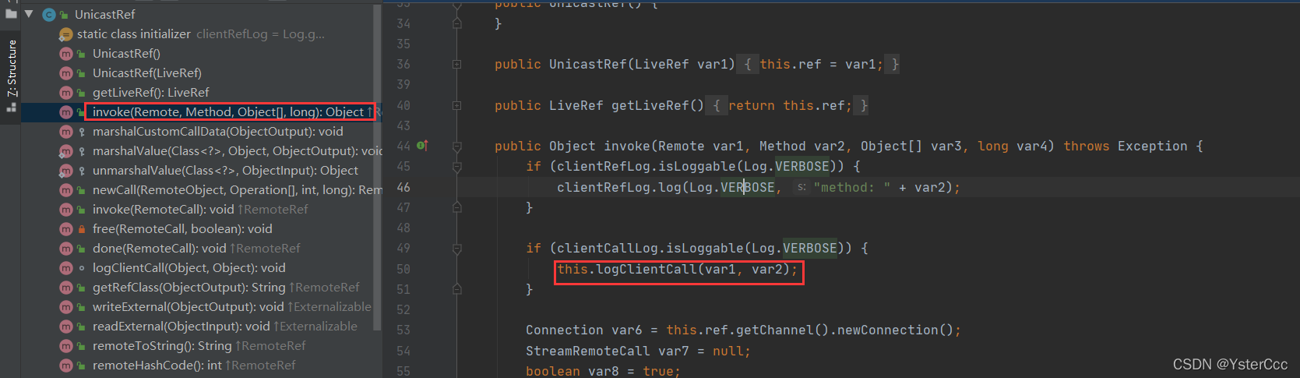Expand folded getLiveRef body on line 40
Image resolution: width=1300 pixels, height=378 pixels.
pos(457,105)
